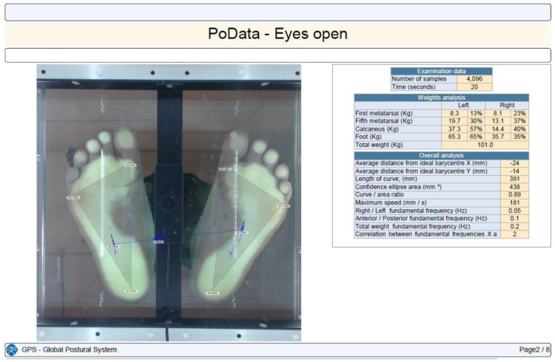The image size is (555, 362).
Task: Click the "Time (seconds)" label
Action: click(x=414, y=87)
